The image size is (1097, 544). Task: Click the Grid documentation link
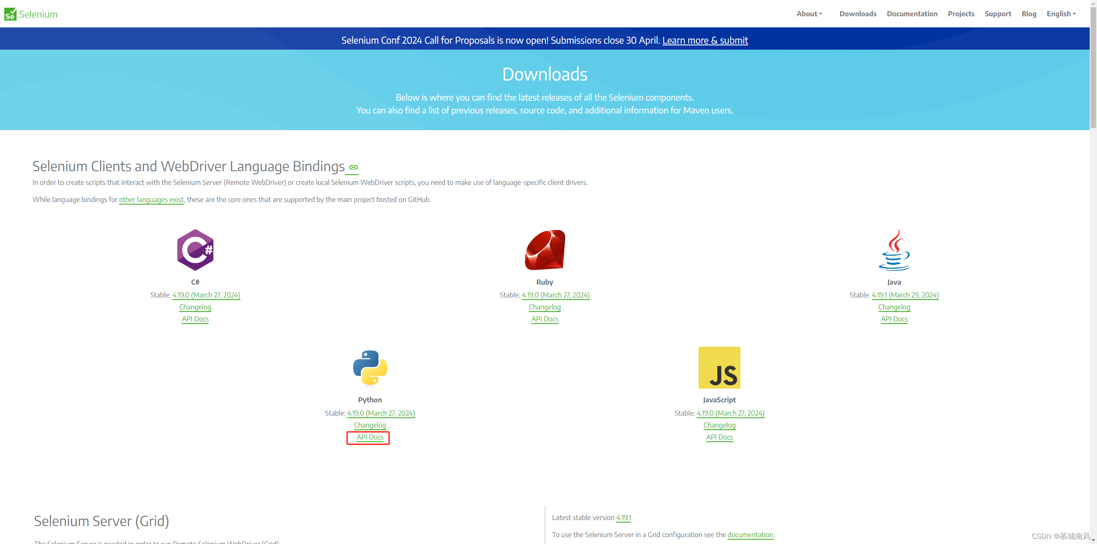point(750,535)
